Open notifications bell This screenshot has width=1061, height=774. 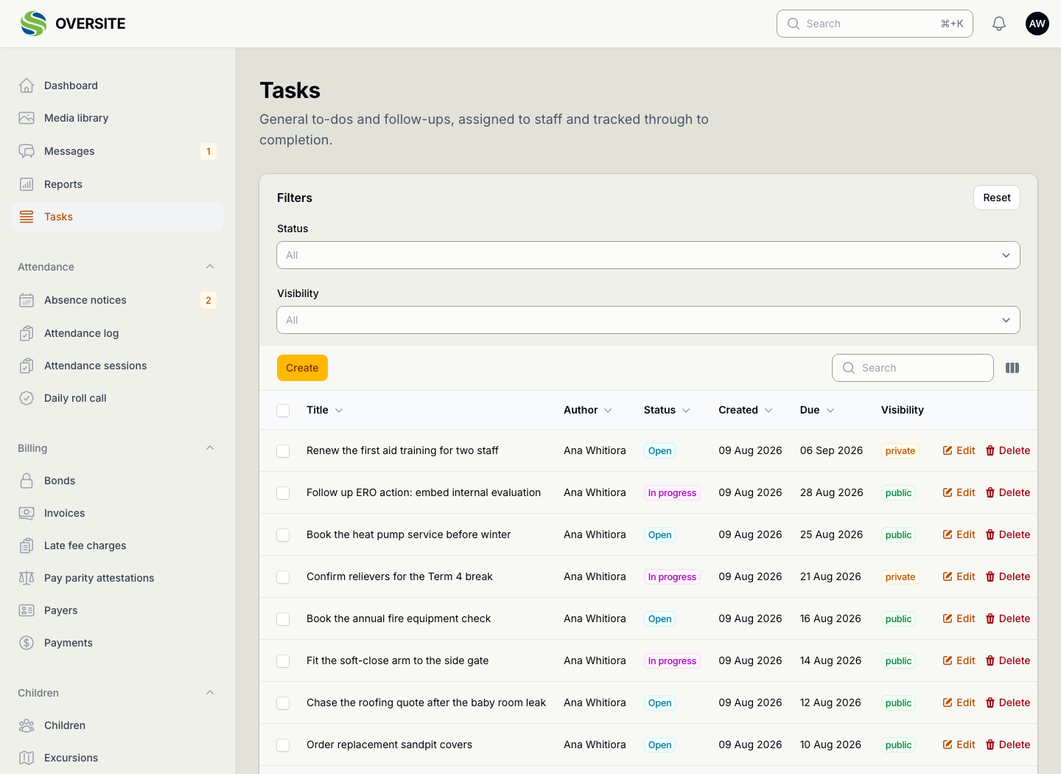[x=999, y=24]
